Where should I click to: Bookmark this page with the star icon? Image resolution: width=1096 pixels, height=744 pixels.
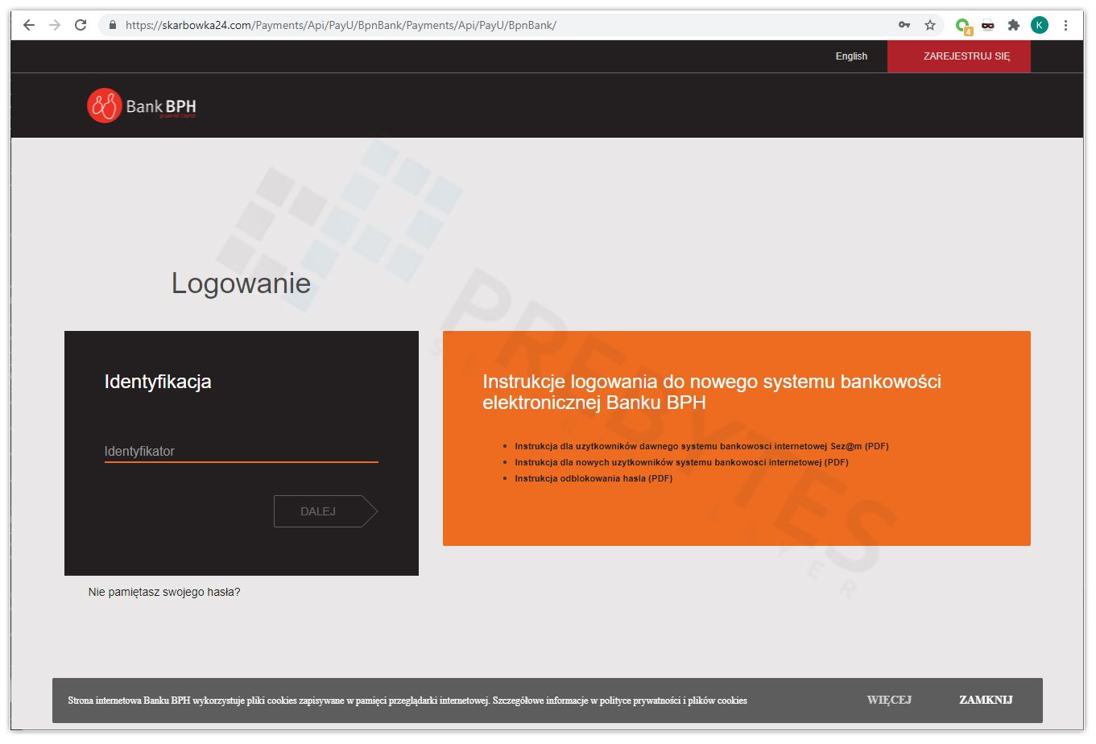(930, 25)
